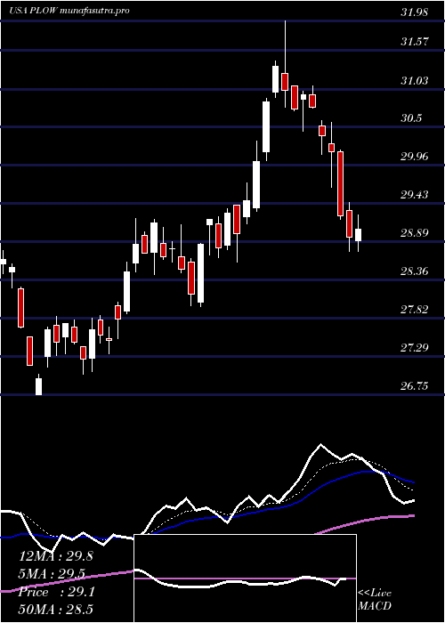Click the peak of the white MACD line
The image size is (445, 623).
coord(320,444)
